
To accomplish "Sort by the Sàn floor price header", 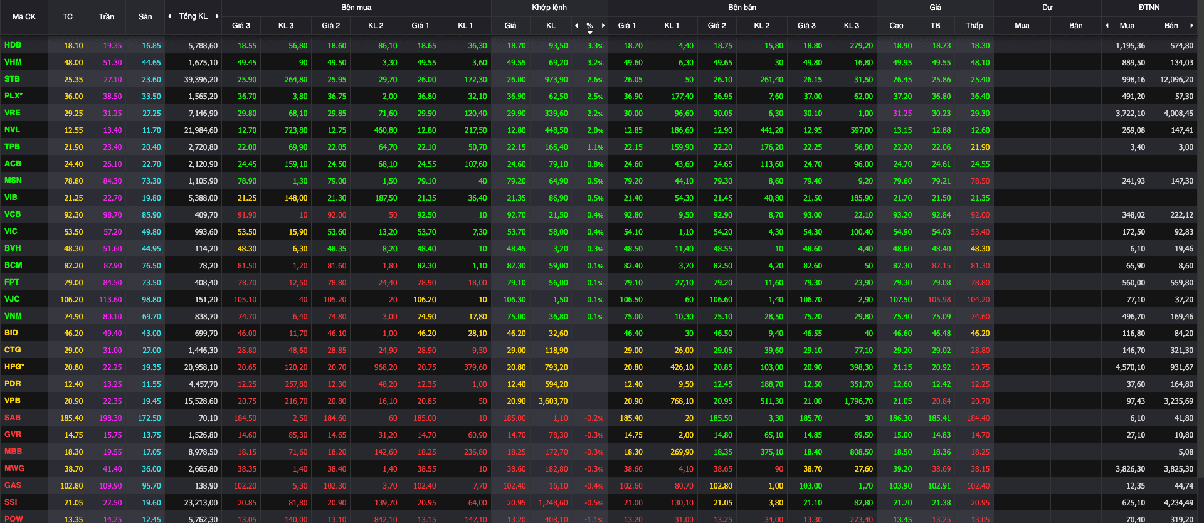I will point(145,17).
